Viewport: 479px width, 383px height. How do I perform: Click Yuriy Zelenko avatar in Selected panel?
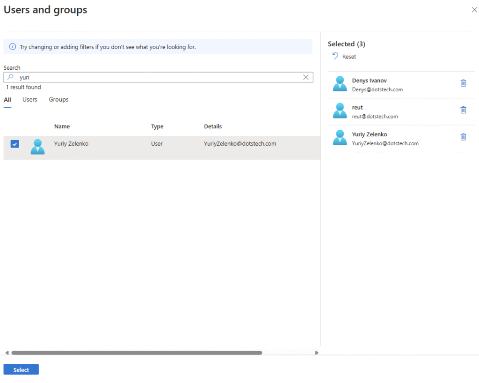pyautogui.click(x=340, y=138)
